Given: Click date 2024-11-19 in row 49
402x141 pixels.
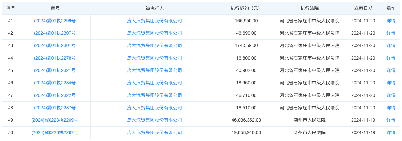Looking at the screenshot, I should (x=363, y=120).
